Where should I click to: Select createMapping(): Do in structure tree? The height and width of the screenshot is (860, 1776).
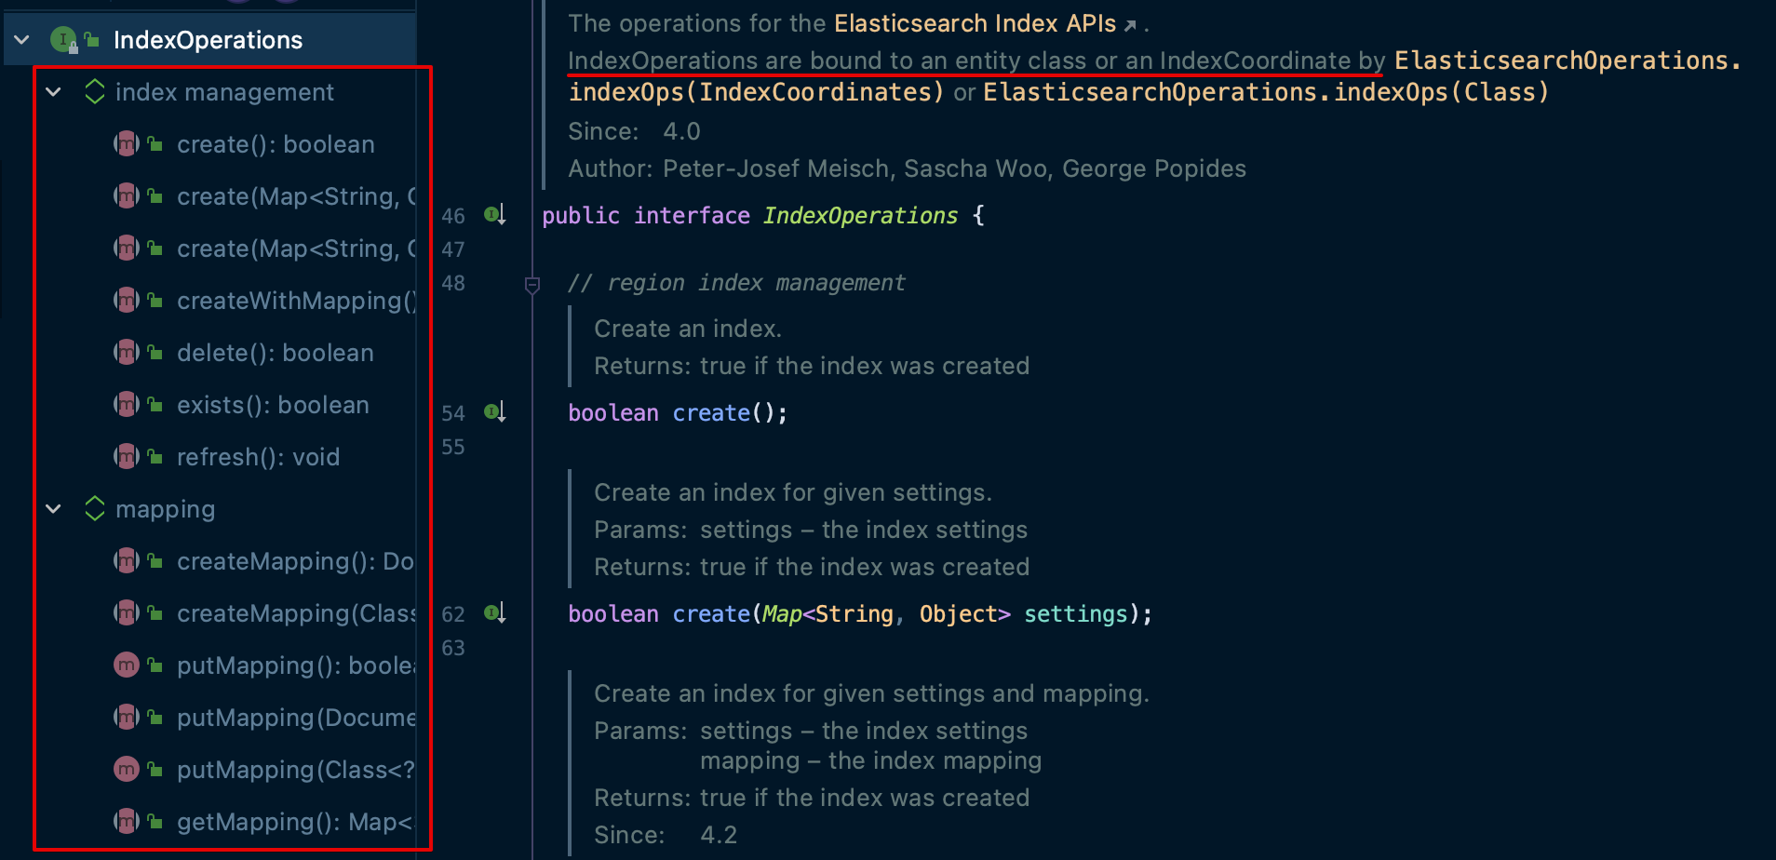coord(295,561)
